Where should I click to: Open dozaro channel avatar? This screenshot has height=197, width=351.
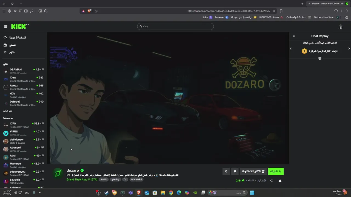click(58, 173)
